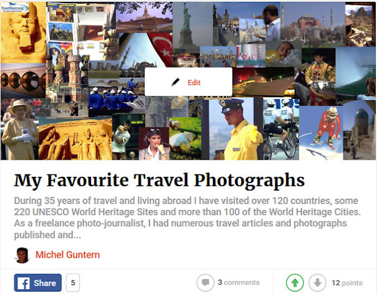Click the Facebook share count 5
Image resolution: width=377 pixels, height=294 pixels.
click(73, 283)
